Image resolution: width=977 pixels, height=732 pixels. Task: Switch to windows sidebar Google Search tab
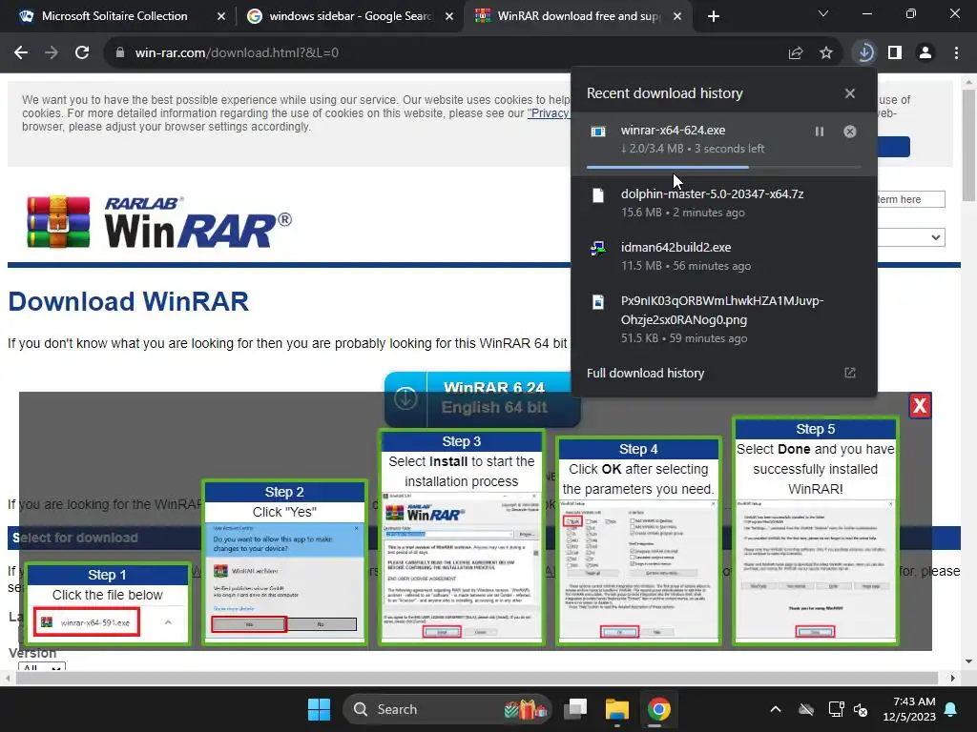[x=349, y=16]
